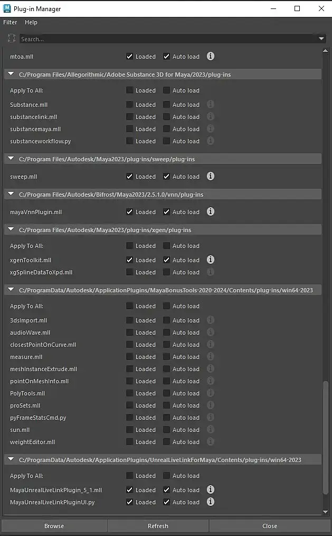Screen dimensions: 332x536
Task: Open the Filter menu
Action: click(10, 22)
